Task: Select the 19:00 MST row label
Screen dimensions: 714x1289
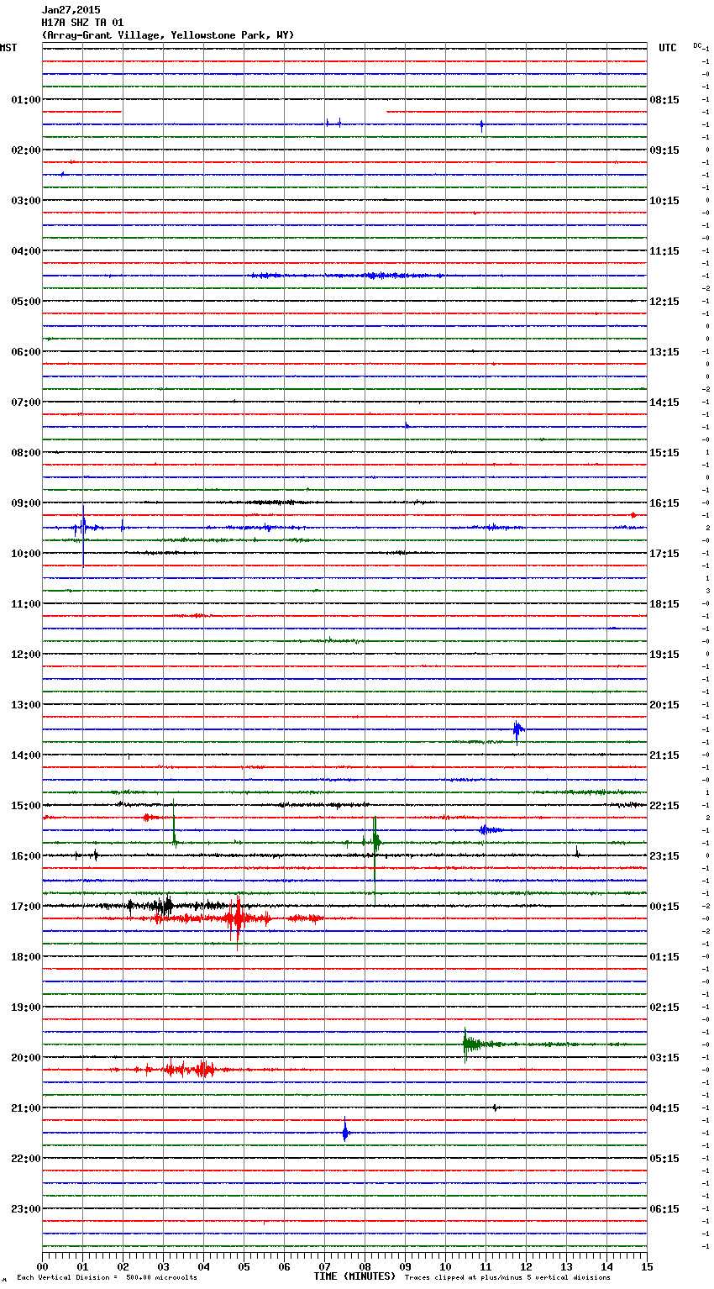Action: [26, 1008]
